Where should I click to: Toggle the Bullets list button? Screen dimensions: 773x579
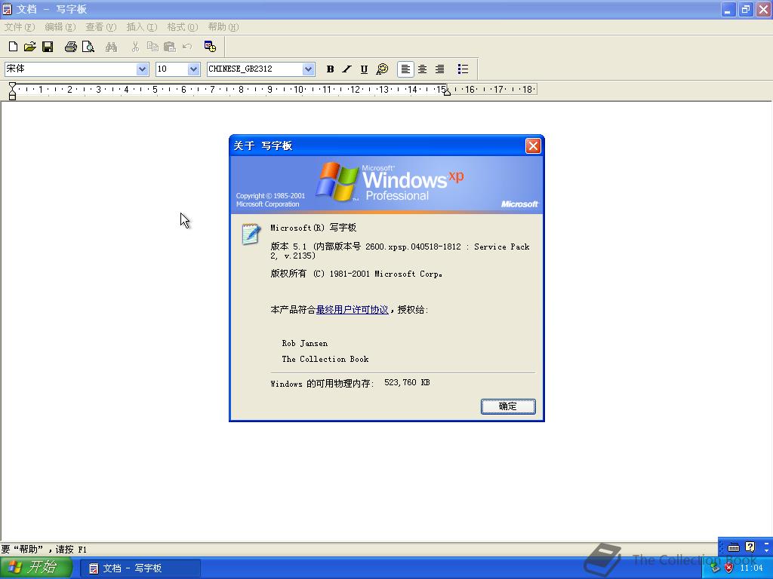point(463,69)
